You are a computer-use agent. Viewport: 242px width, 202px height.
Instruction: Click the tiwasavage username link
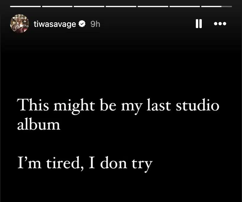click(55, 24)
